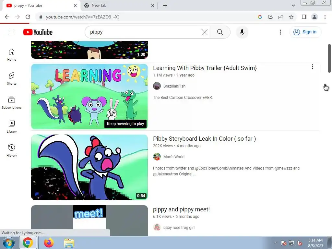Open Max's World channel avatar

coord(157,157)
